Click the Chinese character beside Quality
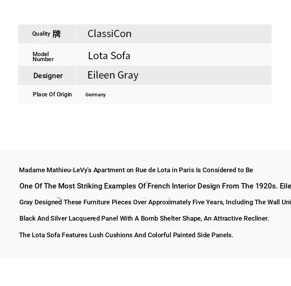 pyautogui.click(x=57, y=34)
